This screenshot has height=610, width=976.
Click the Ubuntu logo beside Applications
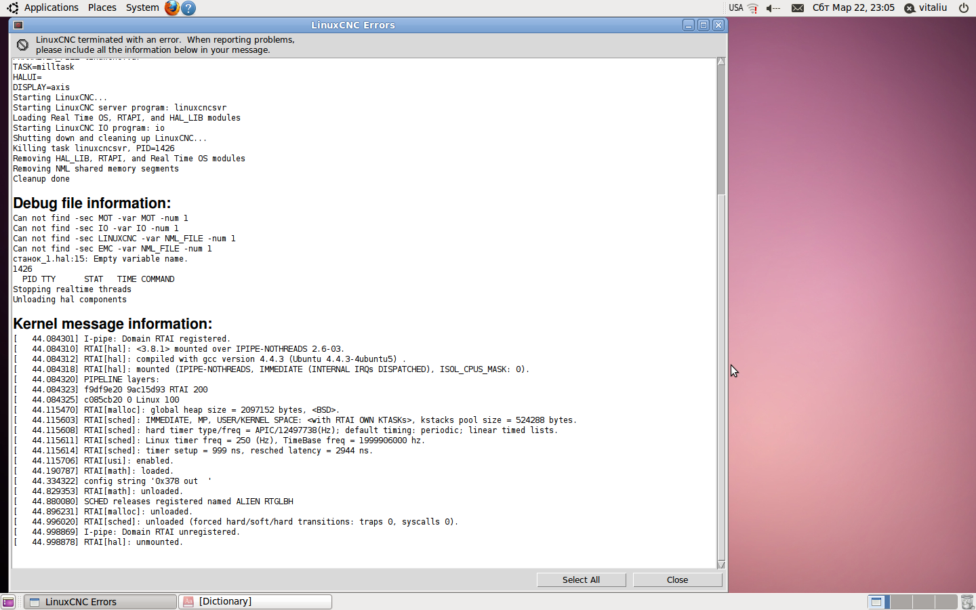[x=12, y=8]
